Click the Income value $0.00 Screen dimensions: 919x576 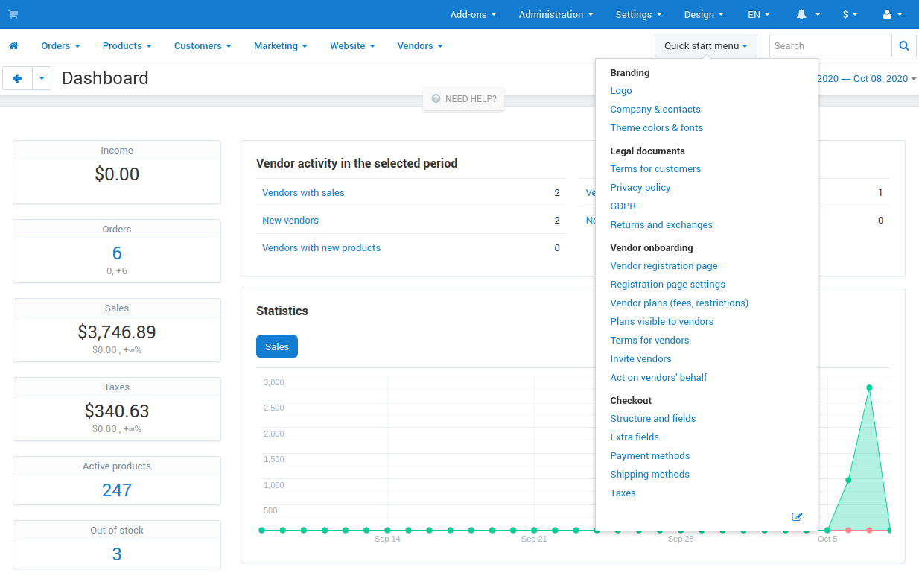coord(117,174)
